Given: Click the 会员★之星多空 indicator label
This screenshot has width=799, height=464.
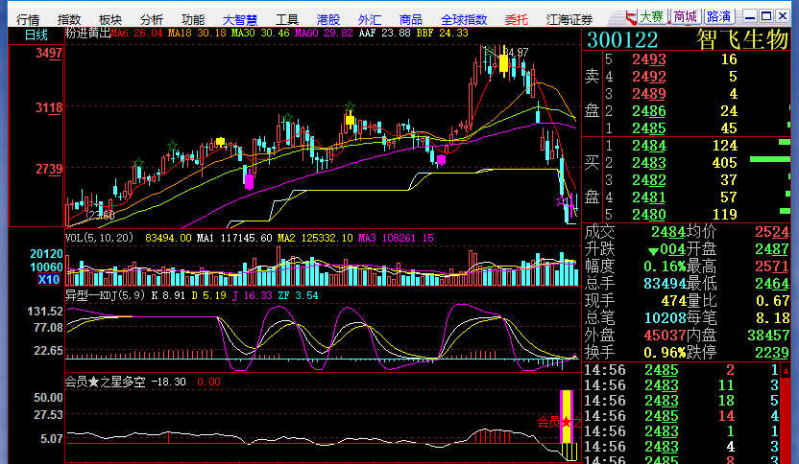Looking at the screenshot, I should click(x=106, y=382).
